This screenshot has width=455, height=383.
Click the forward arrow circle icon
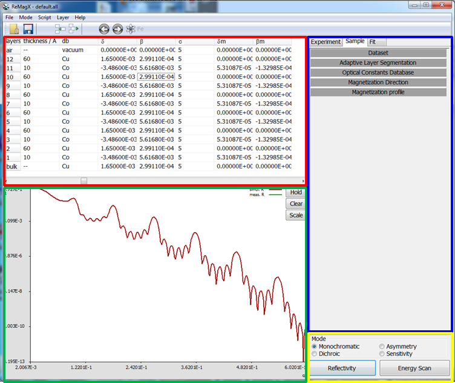(117, 28)
